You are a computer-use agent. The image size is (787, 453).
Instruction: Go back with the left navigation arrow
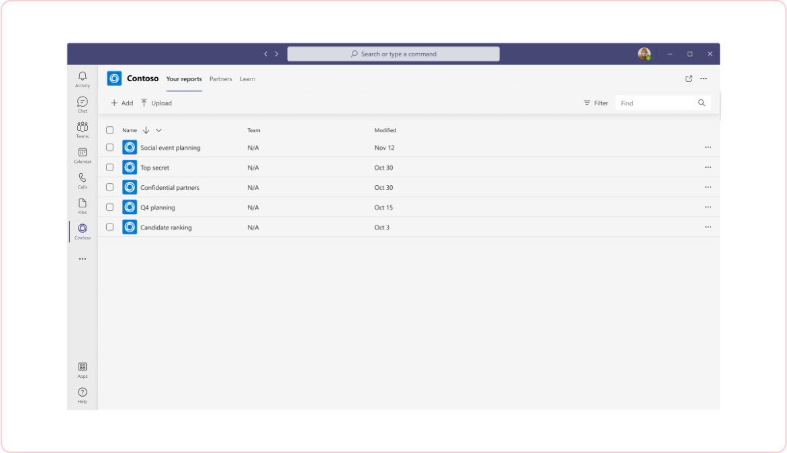coord(266,54)
